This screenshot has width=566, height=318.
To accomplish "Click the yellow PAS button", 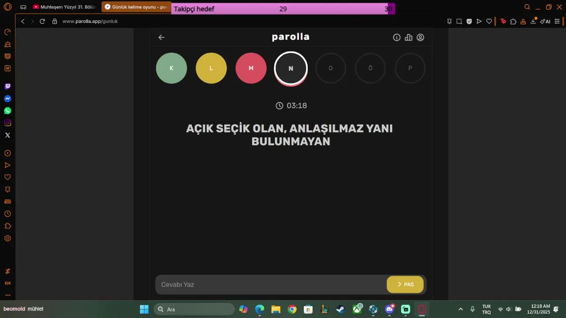I will click(405, 284).
